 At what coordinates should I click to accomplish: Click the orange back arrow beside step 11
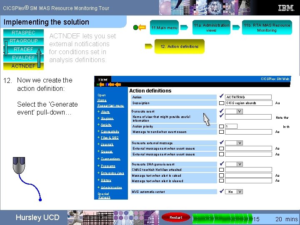tap(142, 27)
